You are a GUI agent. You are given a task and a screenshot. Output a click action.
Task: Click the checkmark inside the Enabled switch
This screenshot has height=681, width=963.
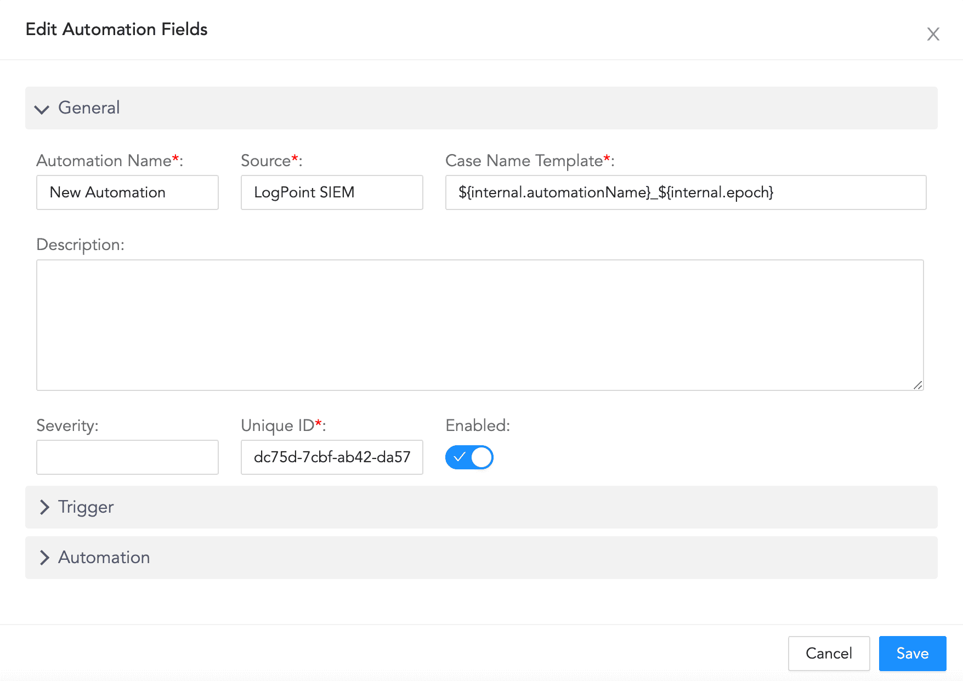[x=460, y=457]
